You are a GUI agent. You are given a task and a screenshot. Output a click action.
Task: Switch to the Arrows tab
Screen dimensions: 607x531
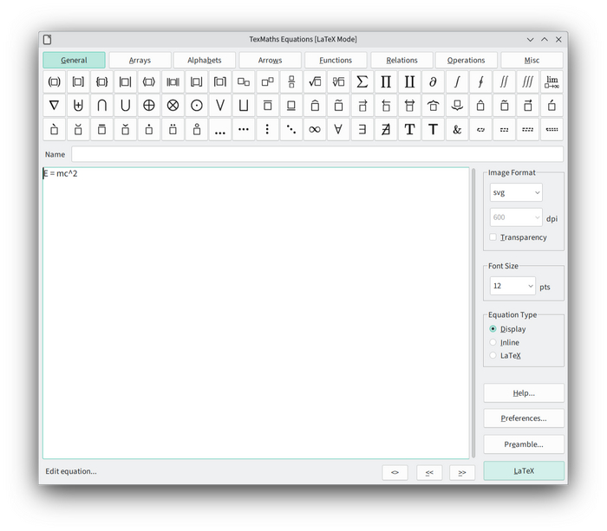(270, 61)
